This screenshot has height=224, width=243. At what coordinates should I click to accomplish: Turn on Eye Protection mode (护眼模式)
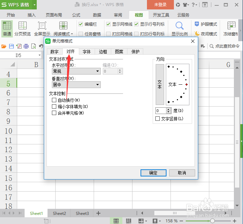coord(206,24)
